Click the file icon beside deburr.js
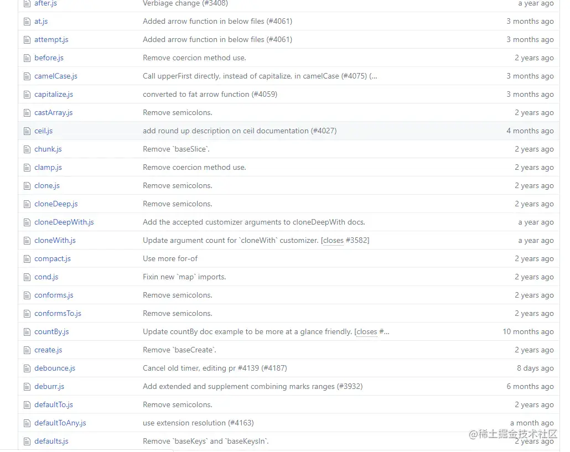This screenshot has height=452, width=570. [x=27, y=387]
